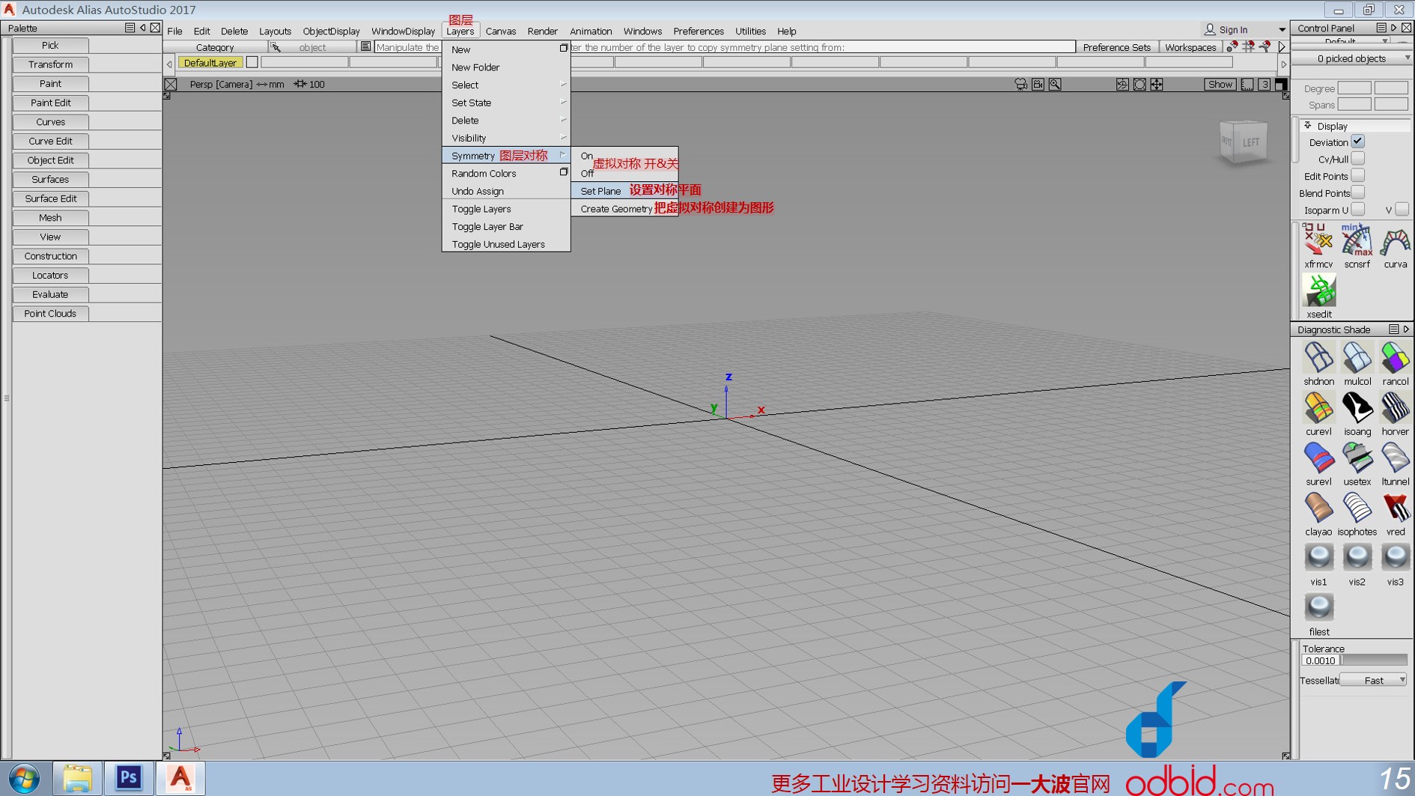Apply the vis2 visual shade
Screen dimensions: 1415x796
tap(1357, 559)
